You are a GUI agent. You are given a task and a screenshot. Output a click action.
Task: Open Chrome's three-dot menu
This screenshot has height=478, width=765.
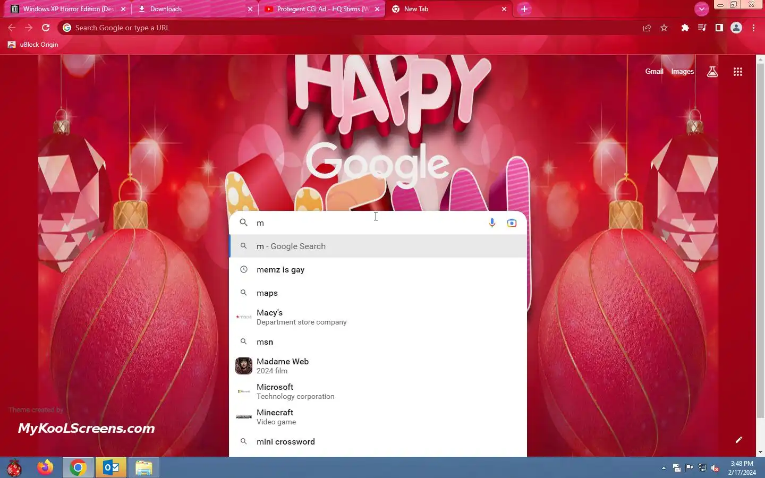[753, 28]
